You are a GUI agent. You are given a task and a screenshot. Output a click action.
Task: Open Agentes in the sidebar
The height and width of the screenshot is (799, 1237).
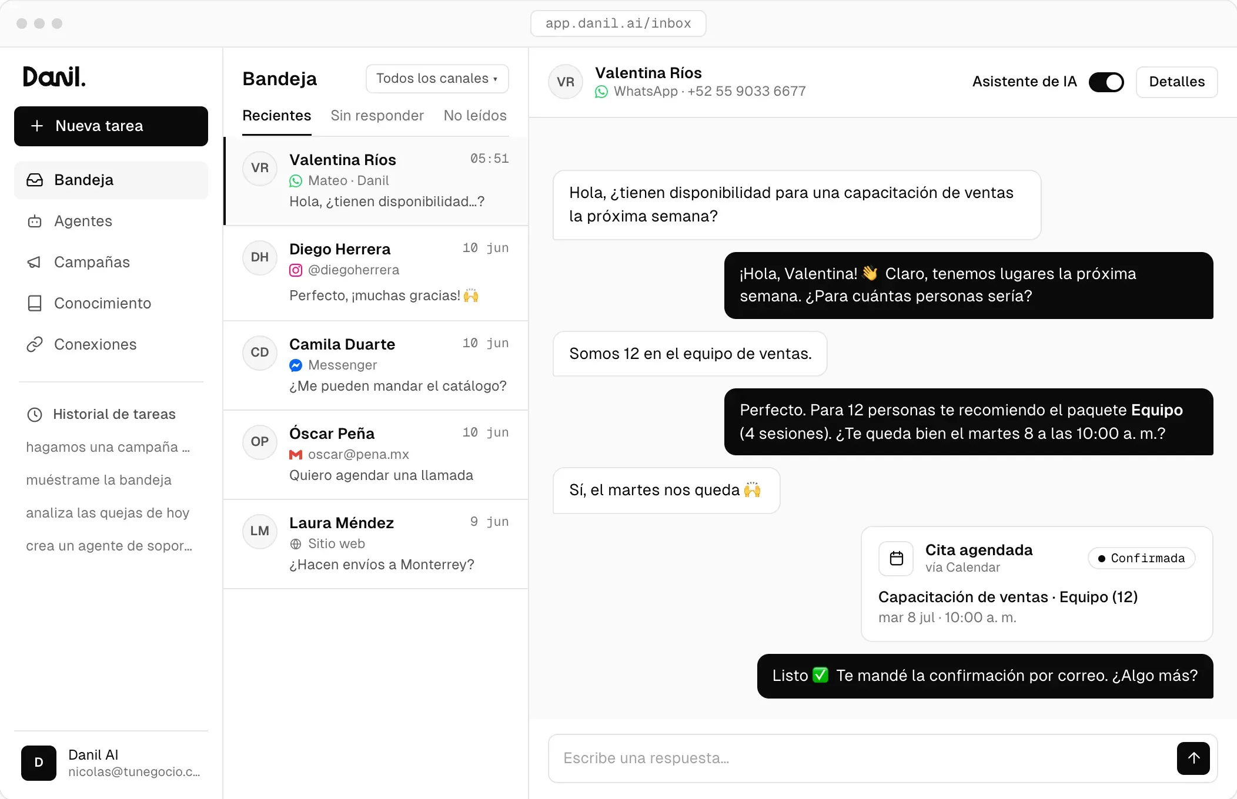tap(111, 221)
